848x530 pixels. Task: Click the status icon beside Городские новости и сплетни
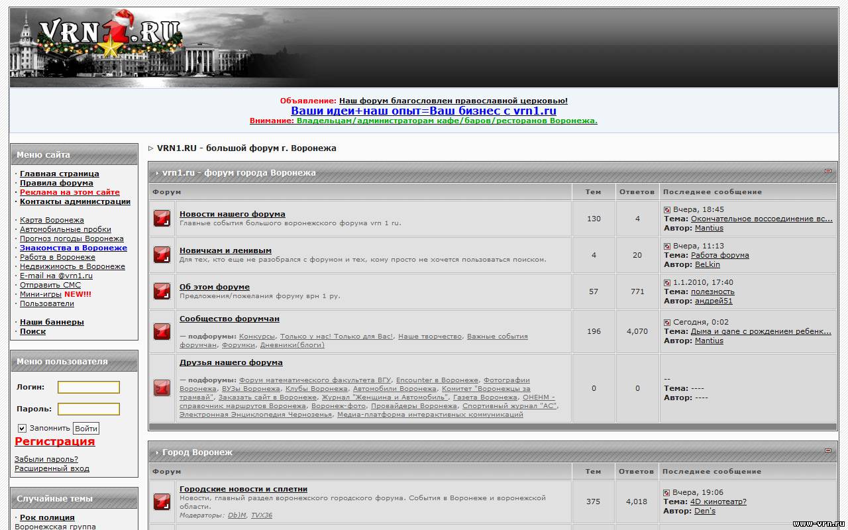click(162, 502)
